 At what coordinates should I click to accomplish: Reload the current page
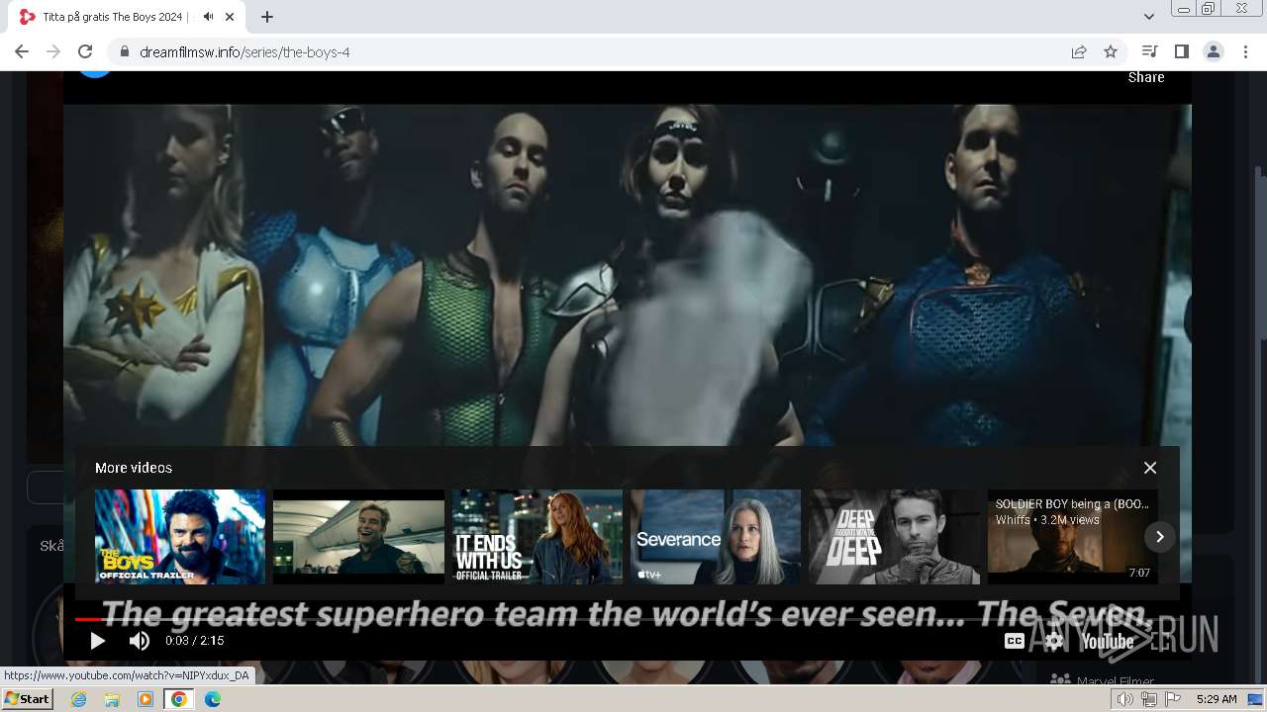click(x=85, y=51)
